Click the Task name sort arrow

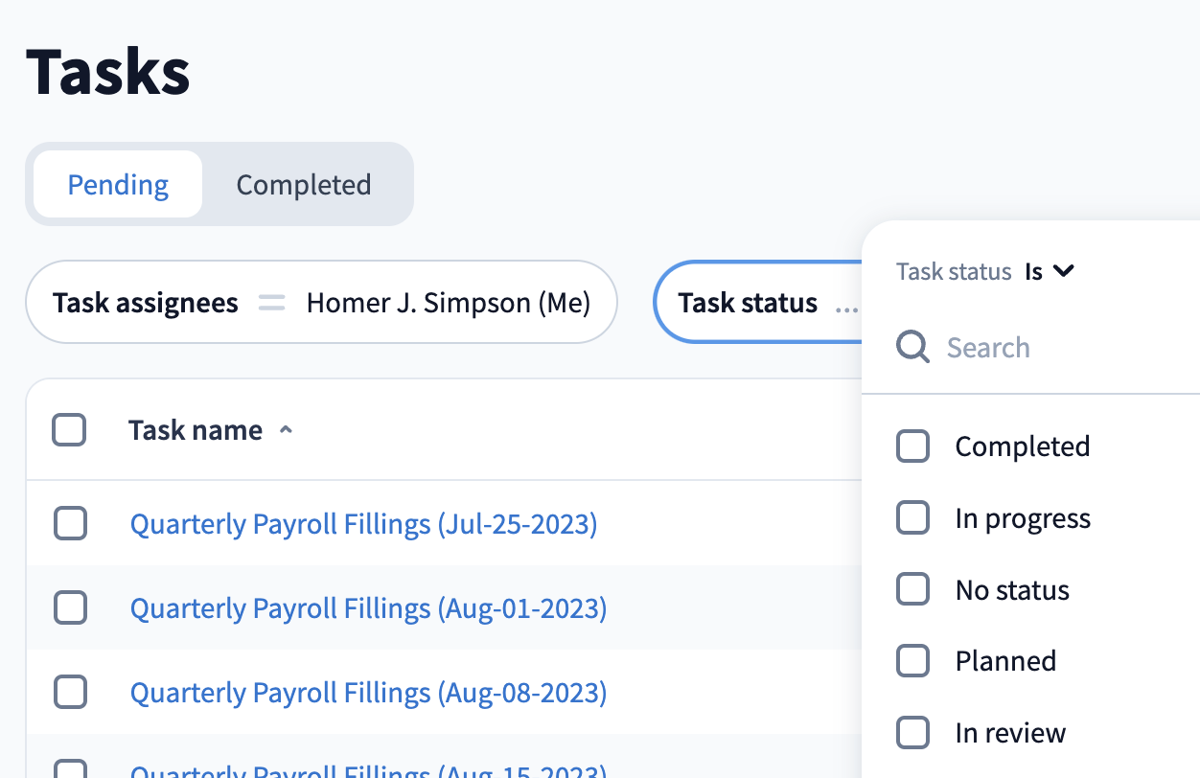(x=285, y=431)
